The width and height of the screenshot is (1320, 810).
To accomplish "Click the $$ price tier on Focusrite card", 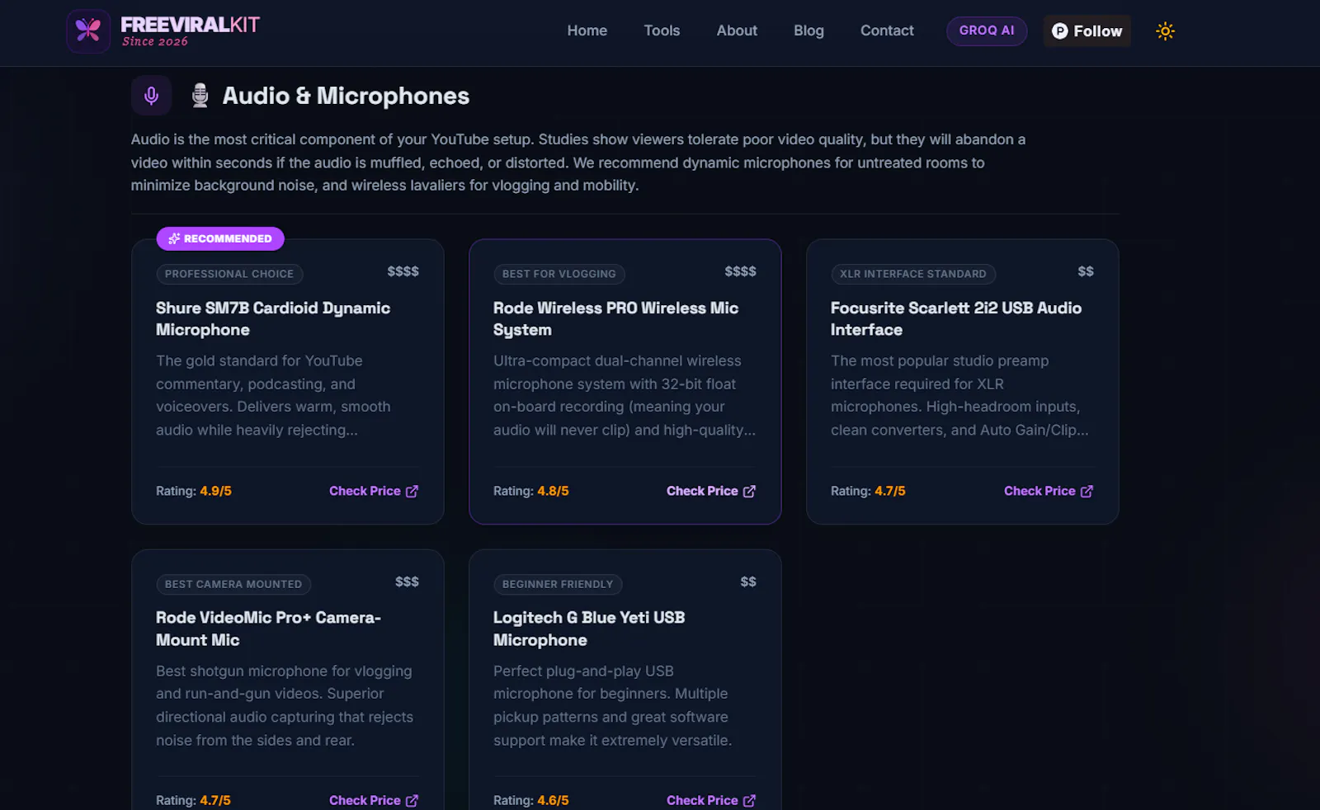I will click(1086, 271).
